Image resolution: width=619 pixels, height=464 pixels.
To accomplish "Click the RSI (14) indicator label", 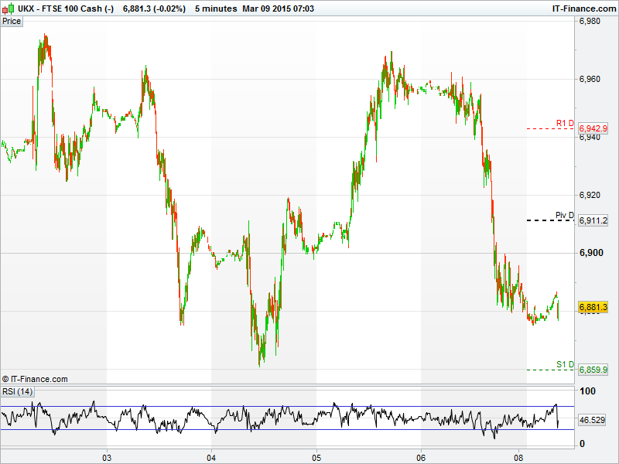I will click(17, 392).
